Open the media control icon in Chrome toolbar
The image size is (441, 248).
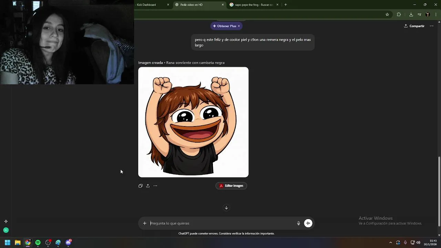pos(419,14)
